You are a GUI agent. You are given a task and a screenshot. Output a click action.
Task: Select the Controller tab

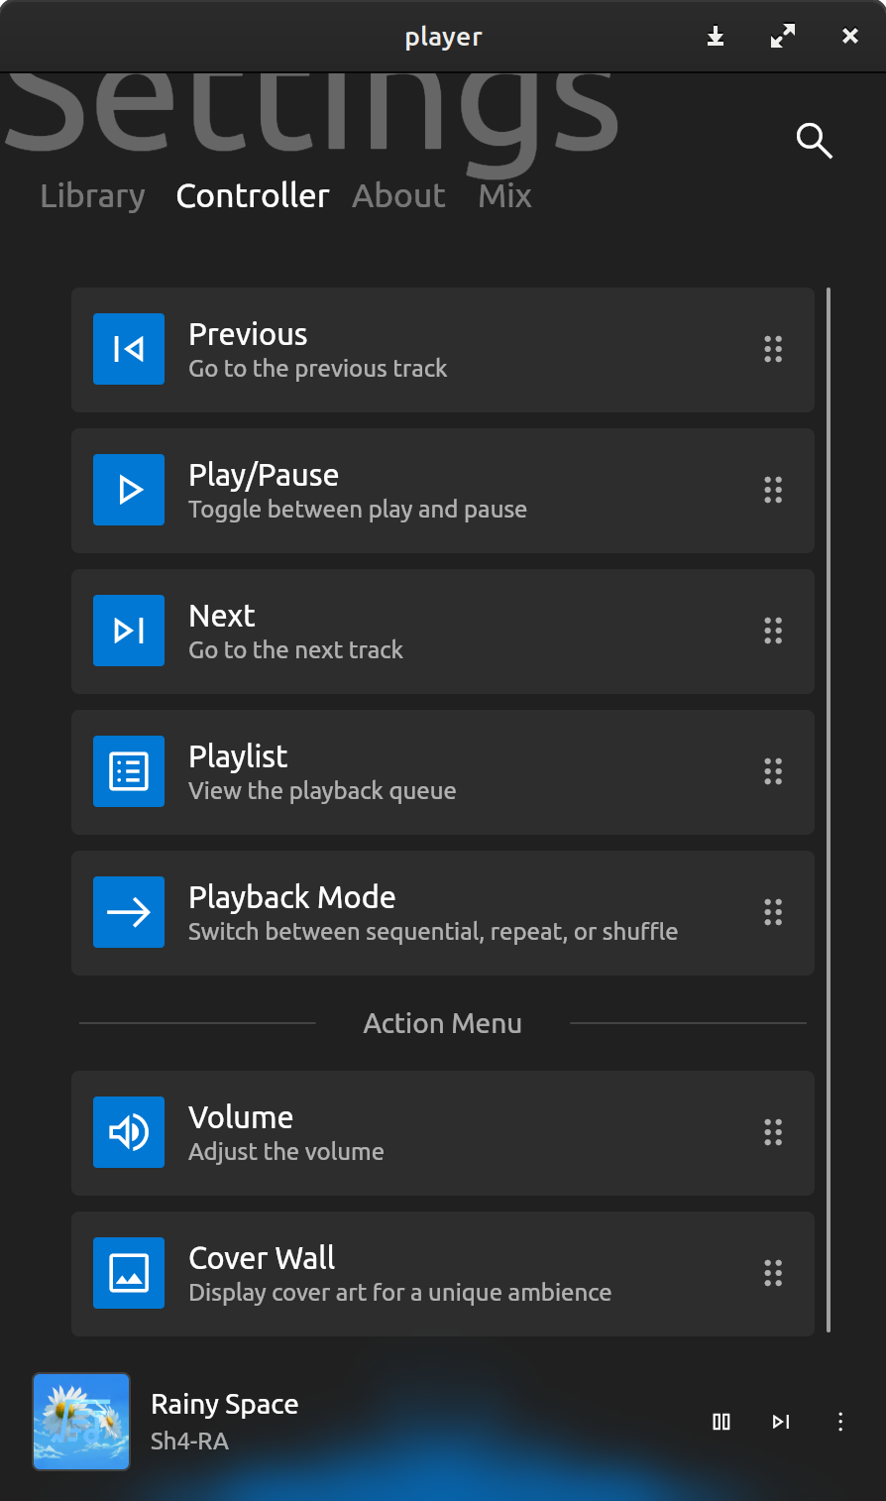pyautogui.click(x=253, y=196)
